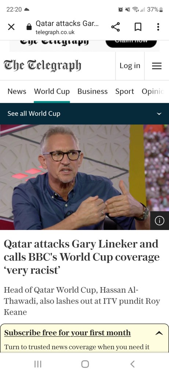The image size is (169, 375).
Task: Tap the Android back navigation arrow
Action: coord(132,364)
